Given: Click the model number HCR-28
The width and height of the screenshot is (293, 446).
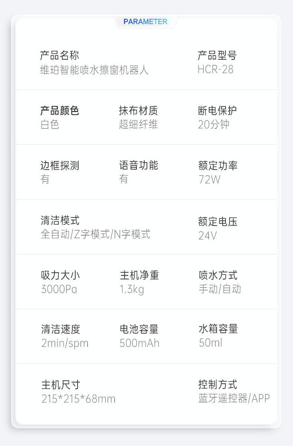Looking at the screenshot, I should [215, 70].
